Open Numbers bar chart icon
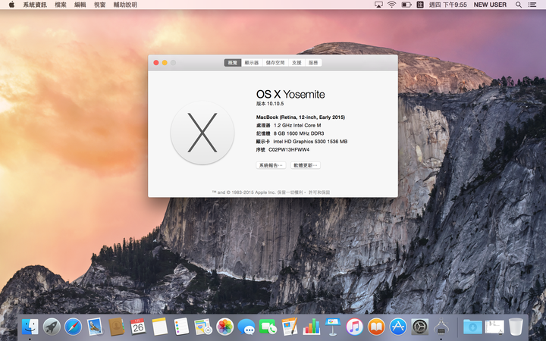Viewport: 546px width, 341px height. pos(311,327)
